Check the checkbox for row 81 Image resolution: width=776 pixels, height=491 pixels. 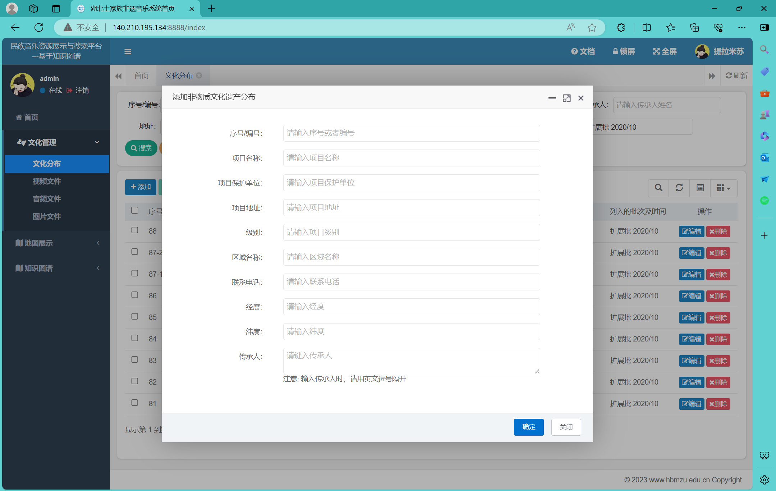point(135,403)
